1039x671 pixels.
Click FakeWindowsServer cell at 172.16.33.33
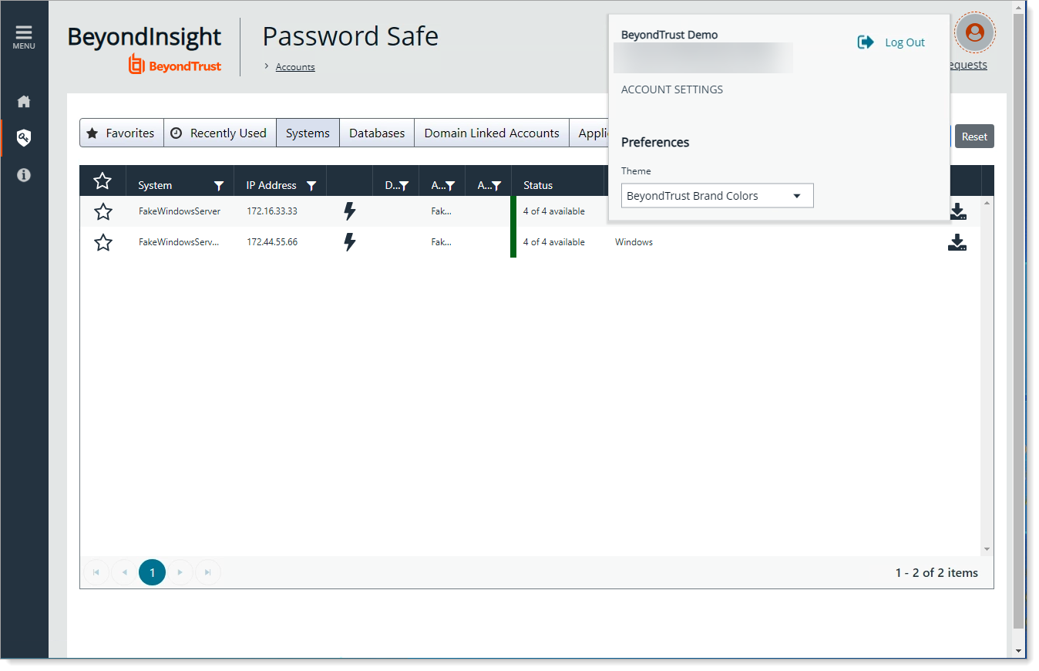click(x=180, y=211)
